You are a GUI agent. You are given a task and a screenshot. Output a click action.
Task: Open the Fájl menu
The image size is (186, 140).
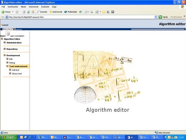click(x=3, y=7)
